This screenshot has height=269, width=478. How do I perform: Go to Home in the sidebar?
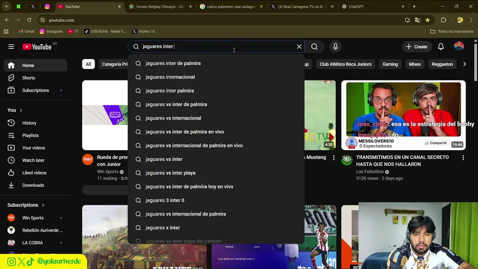(x=36, y=65)
